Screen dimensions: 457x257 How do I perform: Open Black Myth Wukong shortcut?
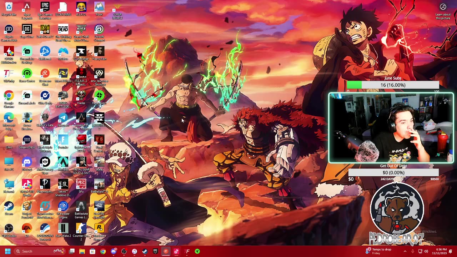45,143
